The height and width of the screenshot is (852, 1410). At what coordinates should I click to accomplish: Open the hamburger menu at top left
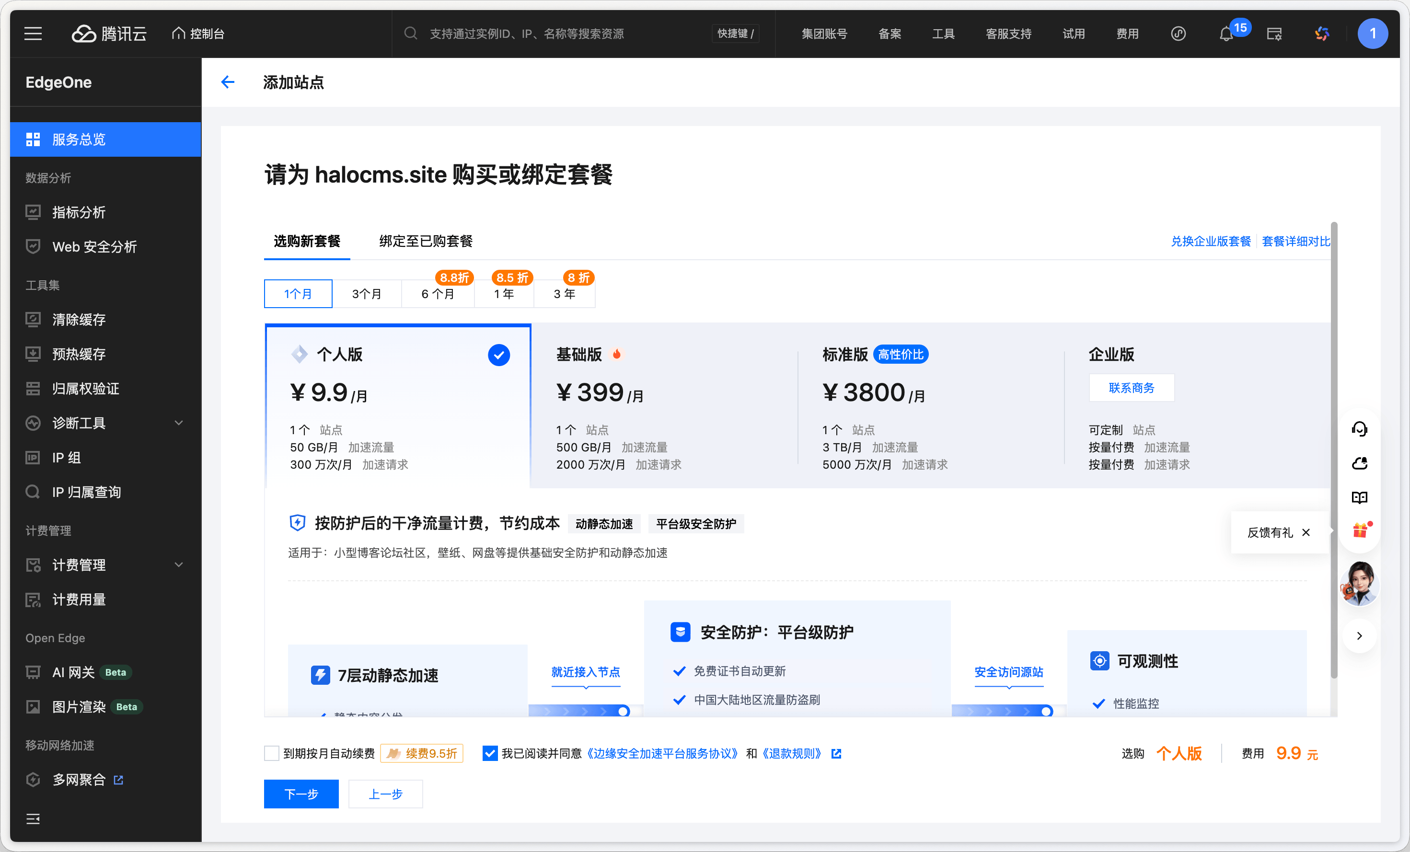tap(33, 34)
